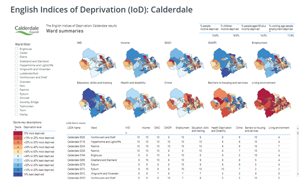Select row Calderdale 003E
308x187 pixels.
(178, 137)
